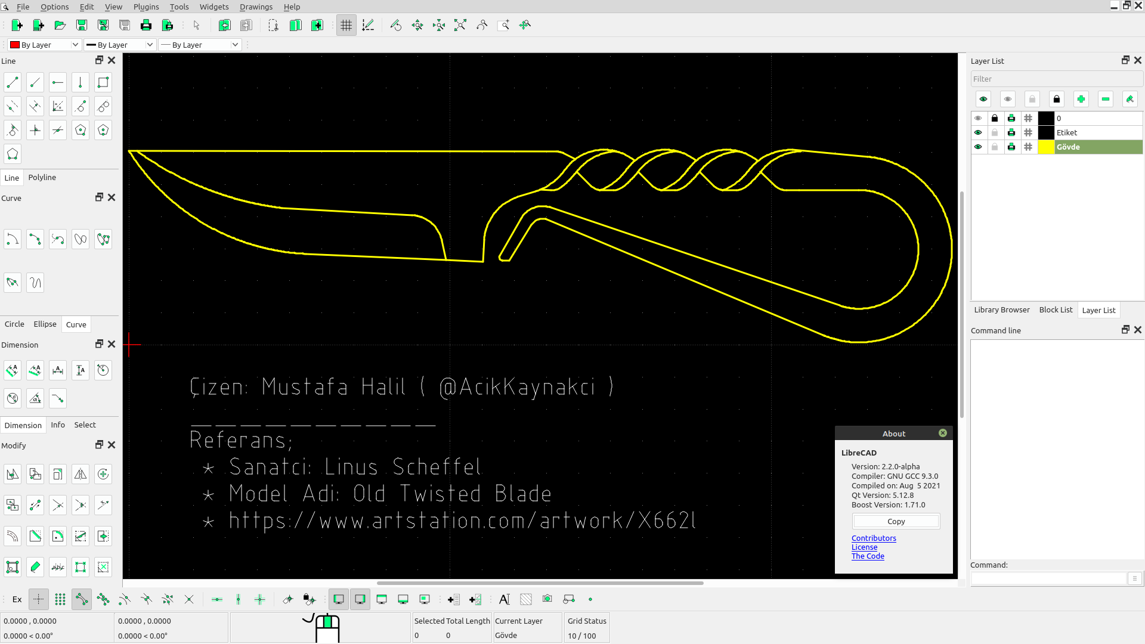The image size is (1145, 644).
Task: Undock the Command line panel
Action: [1126, 330]
